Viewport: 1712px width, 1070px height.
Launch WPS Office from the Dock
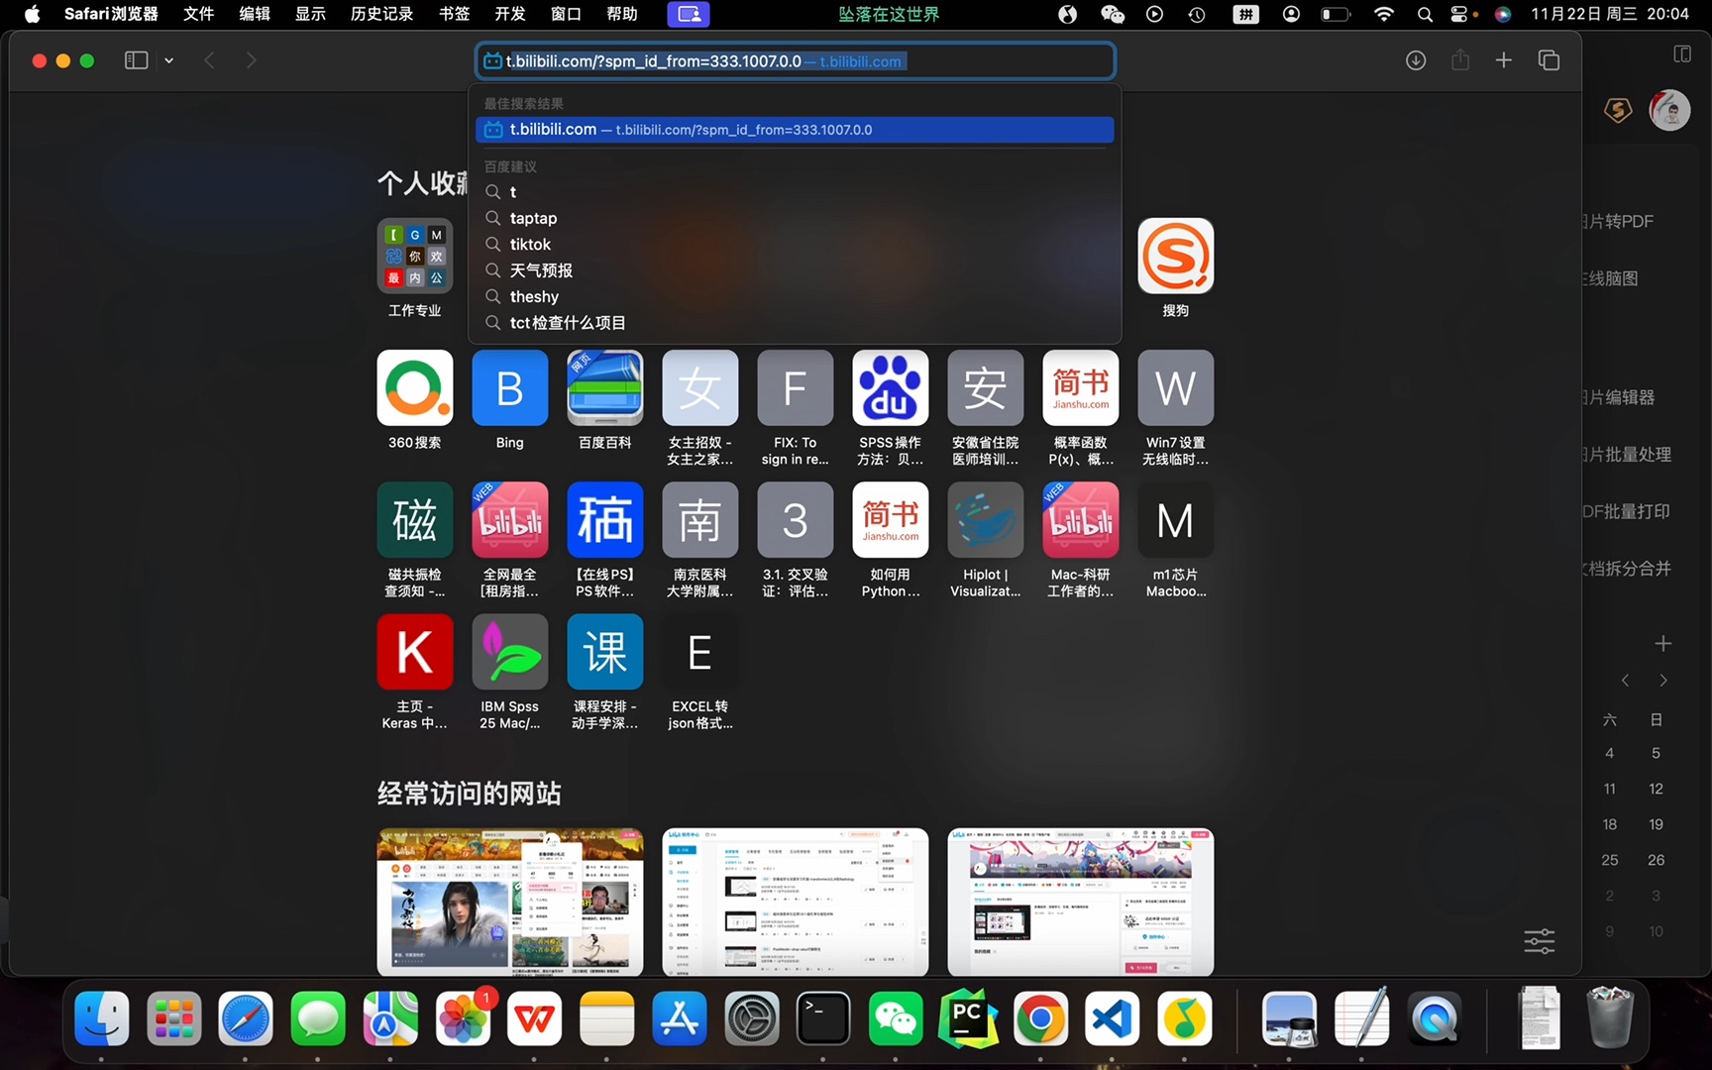(535, 1018)
